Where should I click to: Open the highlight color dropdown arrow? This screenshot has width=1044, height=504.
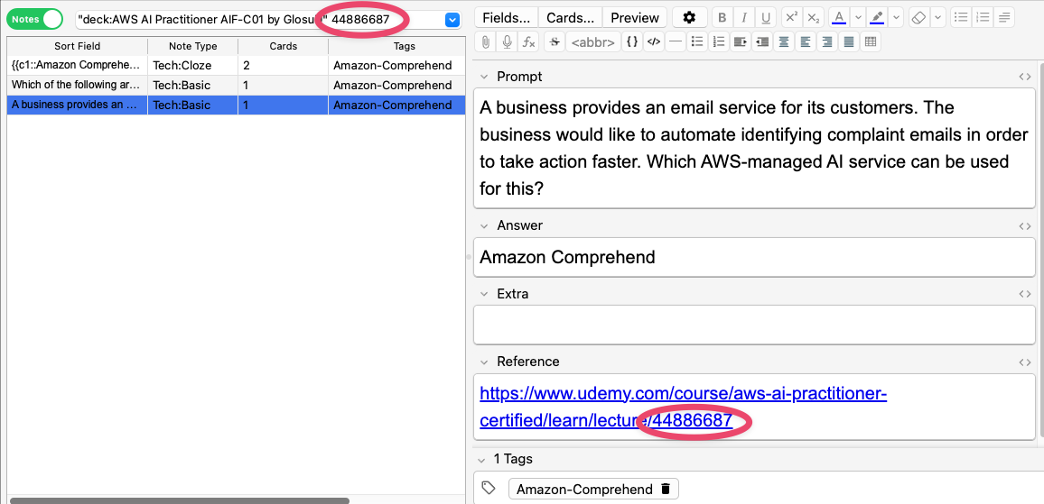(x=896, y=17)
